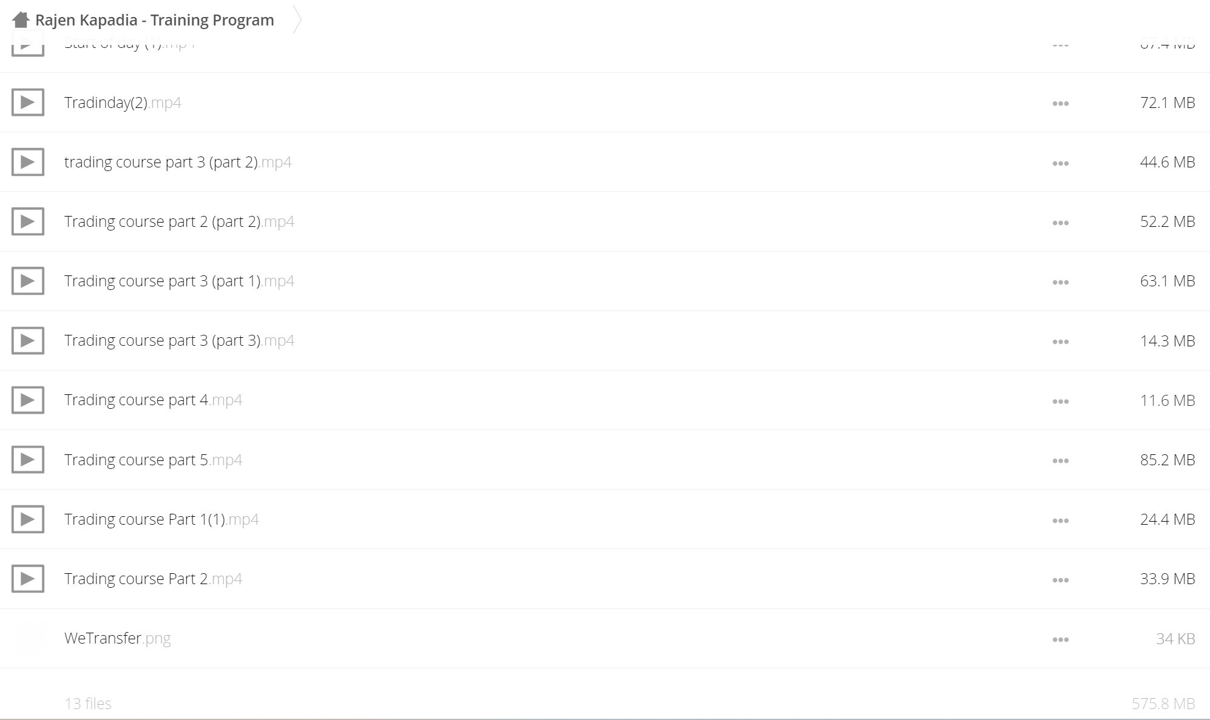
Task: Click the video icon for Trading course part 3 (part 3).mp4
Action: [28, 341]
